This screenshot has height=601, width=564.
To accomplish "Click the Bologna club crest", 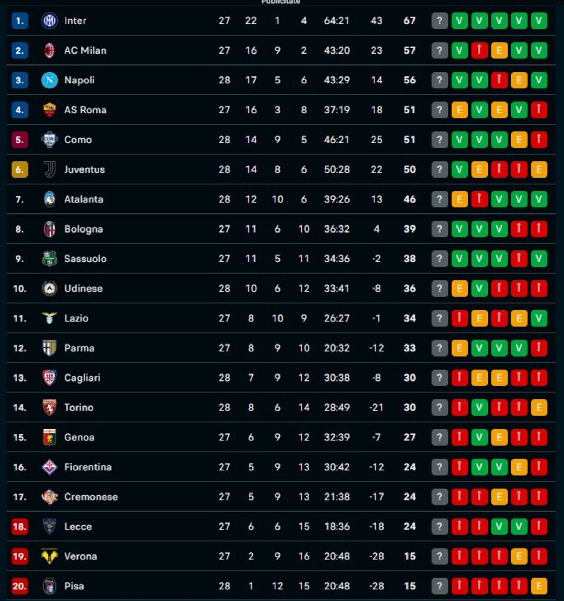I will click(x=50, y=229).
